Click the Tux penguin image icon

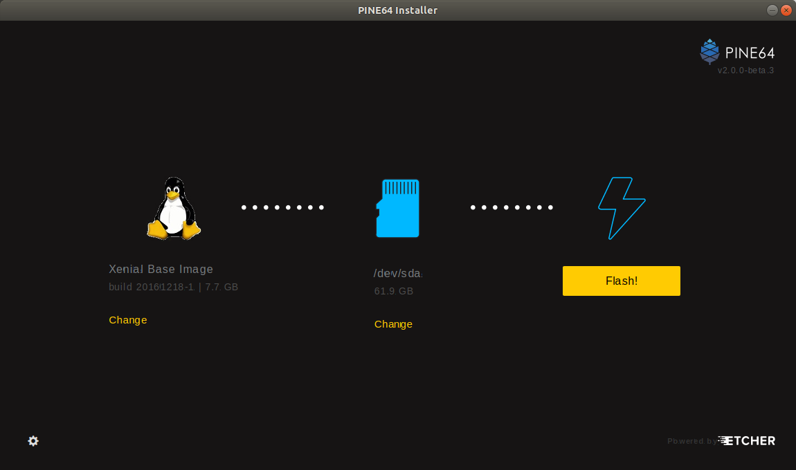coord(174,208)
